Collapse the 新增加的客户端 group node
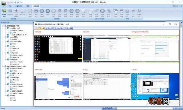 pyautogui.click(x=3, y=26)
